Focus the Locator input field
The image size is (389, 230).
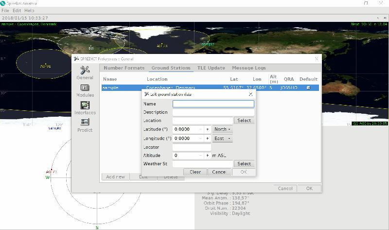point(192,147)
